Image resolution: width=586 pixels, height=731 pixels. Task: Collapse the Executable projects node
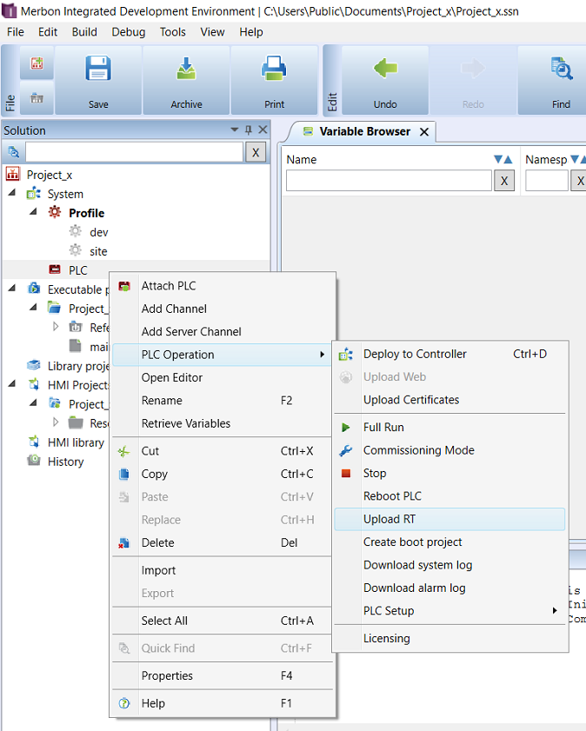coord(12,288)
